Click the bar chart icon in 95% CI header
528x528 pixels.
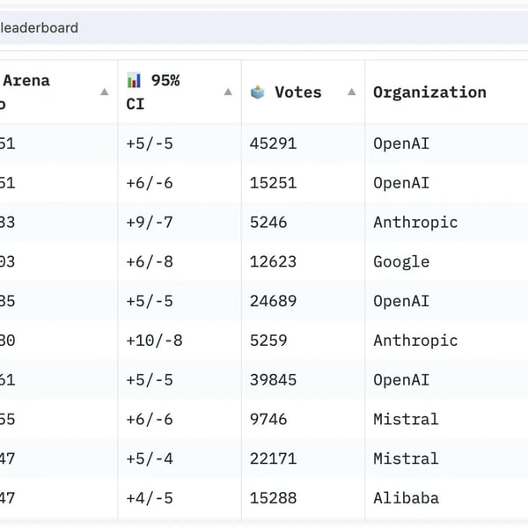pos(134,80)
